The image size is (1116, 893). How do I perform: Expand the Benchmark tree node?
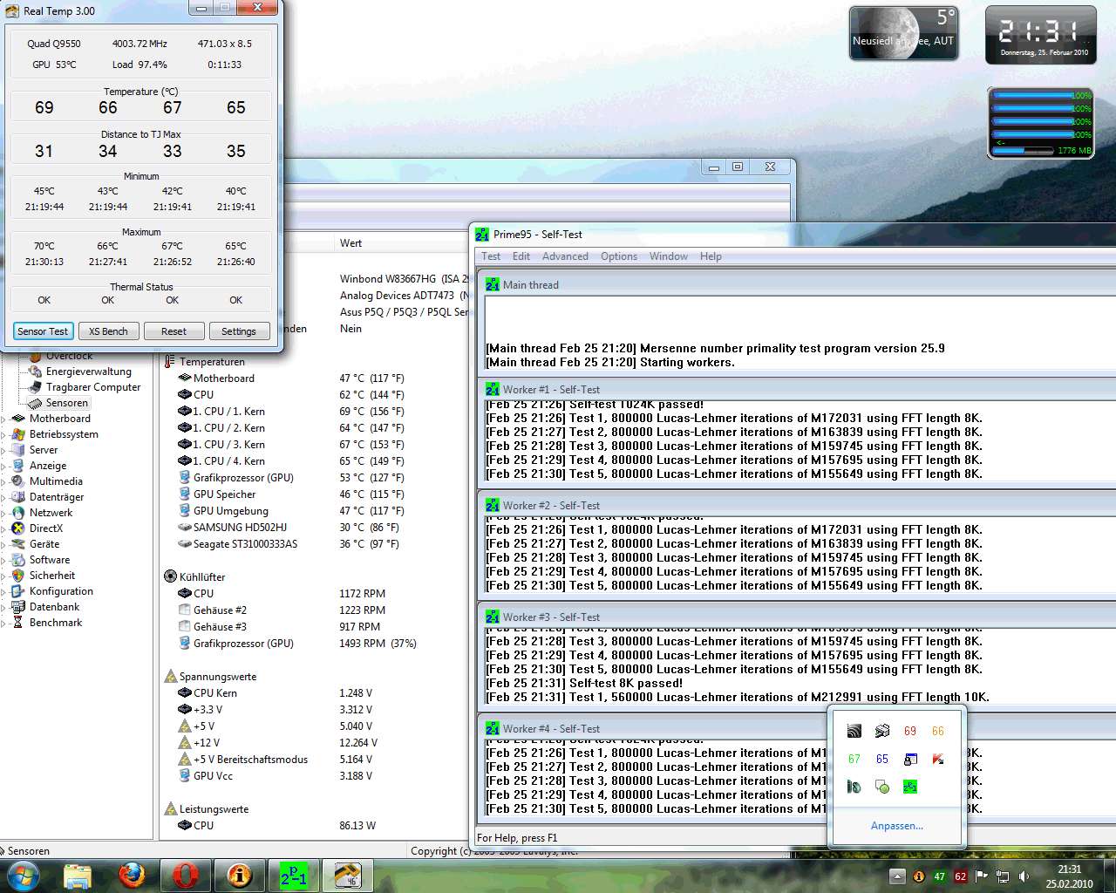4,624
